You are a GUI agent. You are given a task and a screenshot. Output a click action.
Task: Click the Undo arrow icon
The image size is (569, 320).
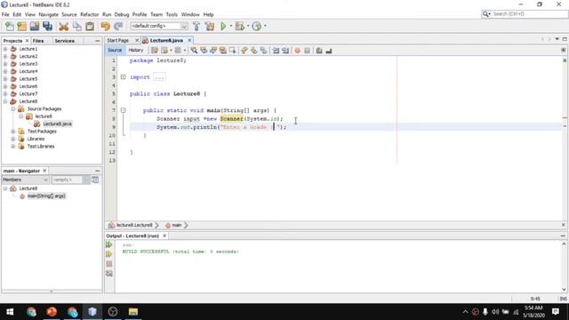pos(105,26)
